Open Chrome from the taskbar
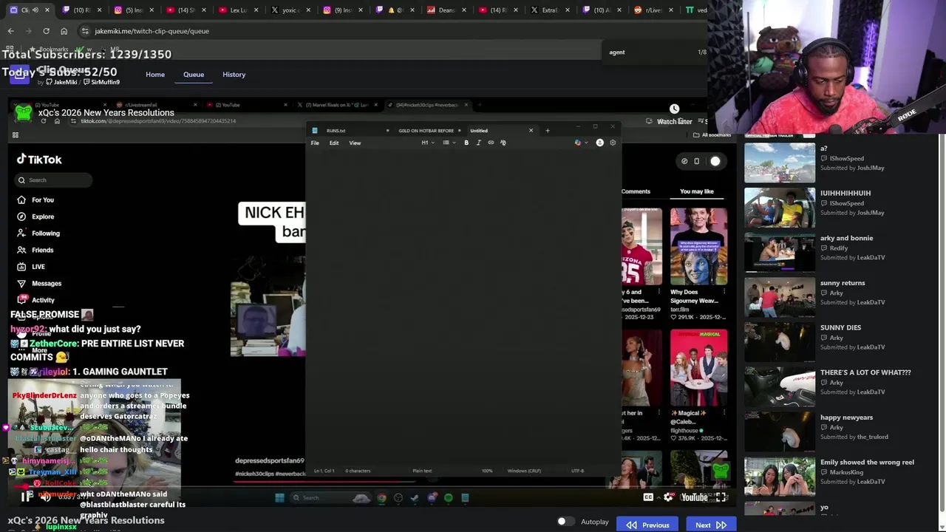This screenshot has width=946, height=532. click(x=381, y=498)
